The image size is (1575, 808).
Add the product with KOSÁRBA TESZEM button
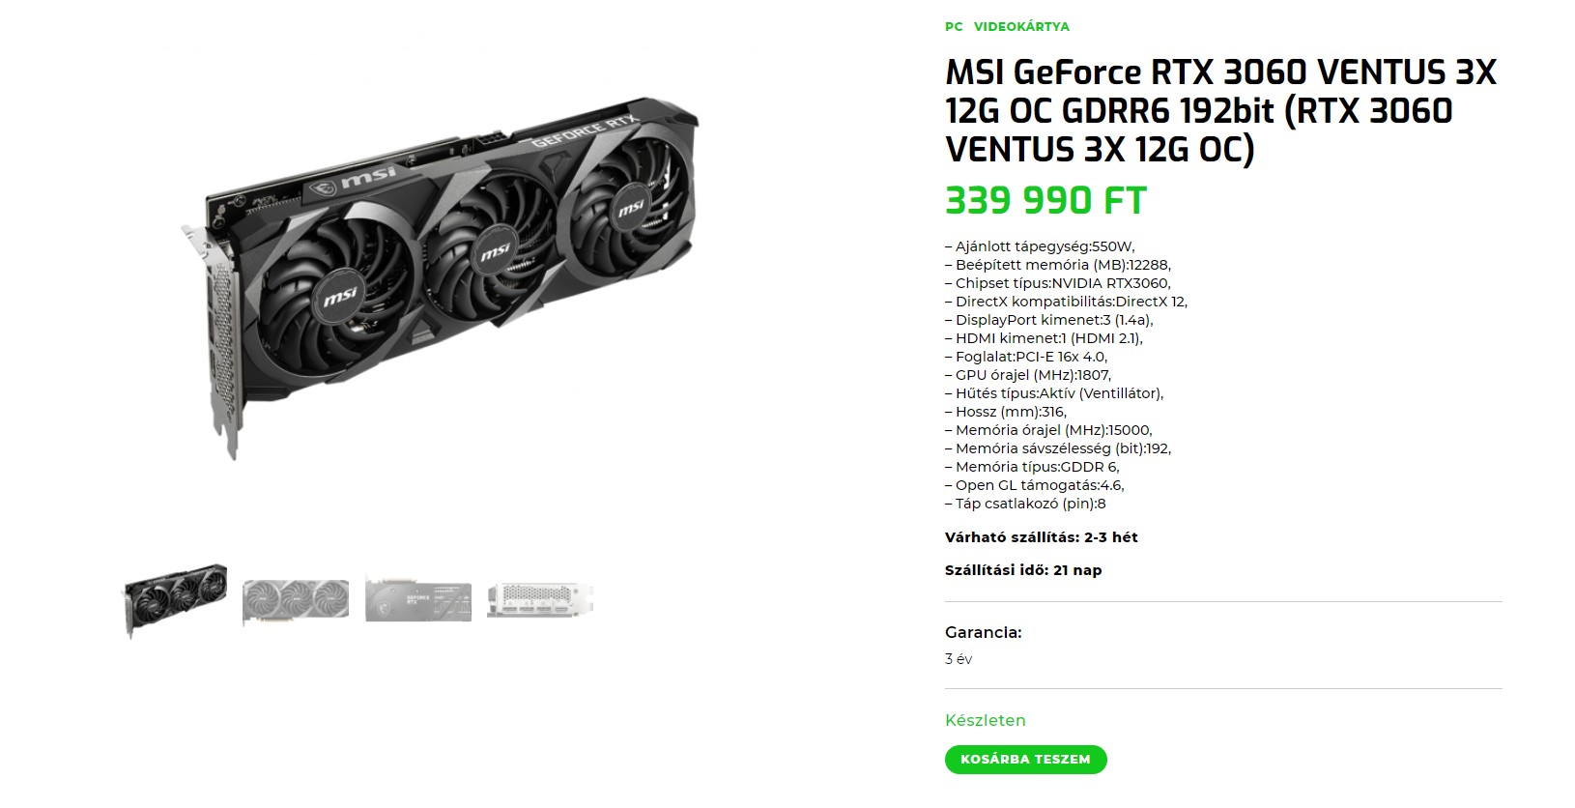(1025, 760)
